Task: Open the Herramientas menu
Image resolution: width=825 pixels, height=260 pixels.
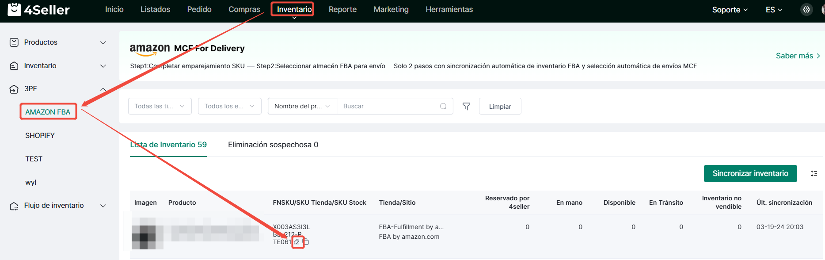Action: [449, 9]
